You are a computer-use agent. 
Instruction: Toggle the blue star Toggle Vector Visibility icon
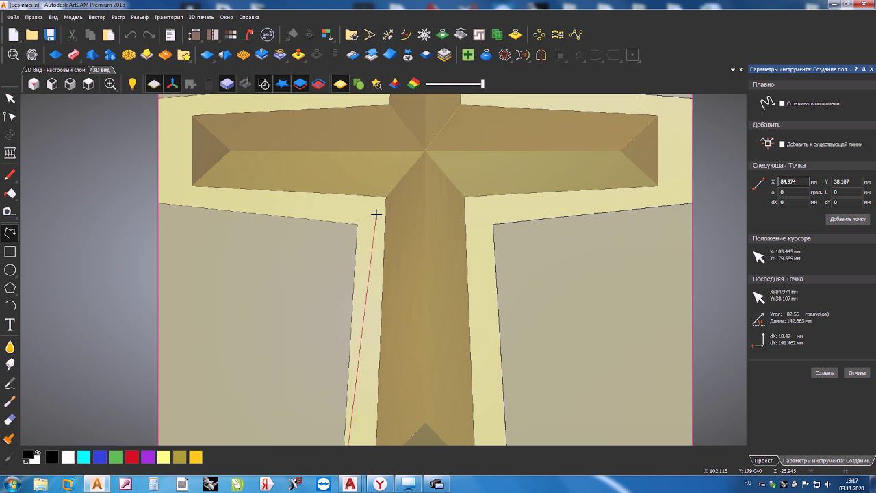[282, 84]
